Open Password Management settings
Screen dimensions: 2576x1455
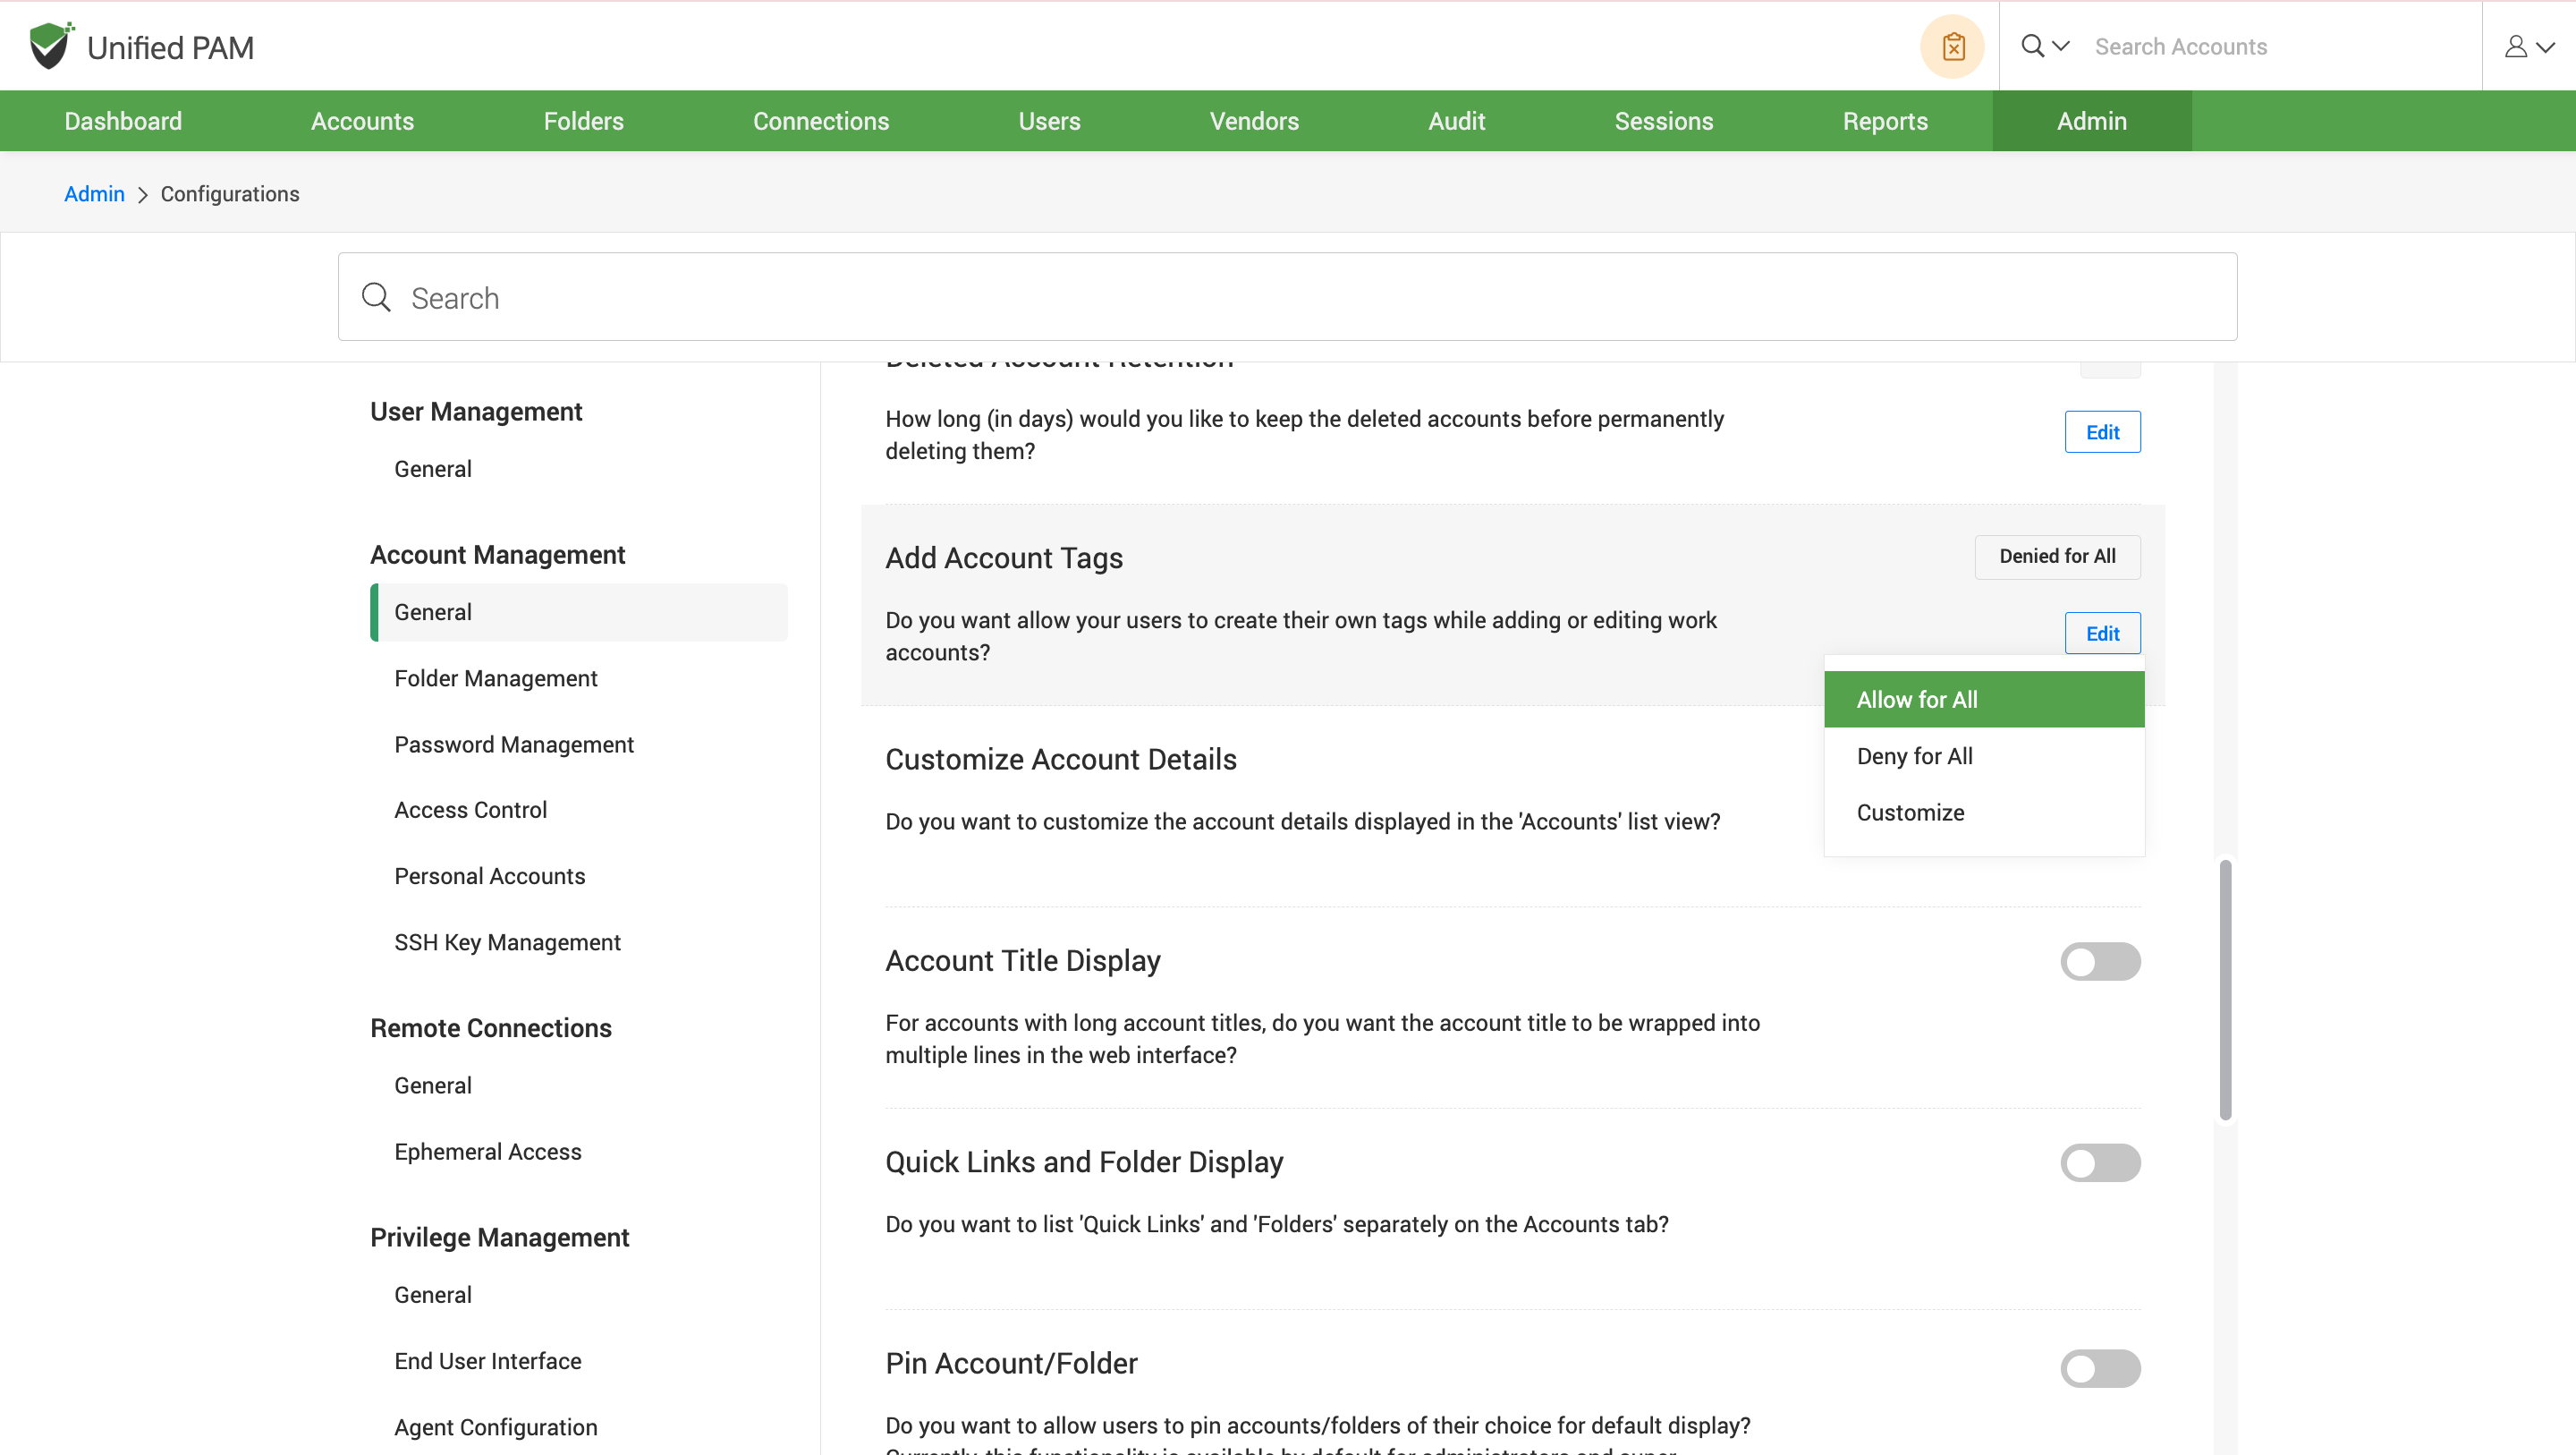click(x=513, y=745)
